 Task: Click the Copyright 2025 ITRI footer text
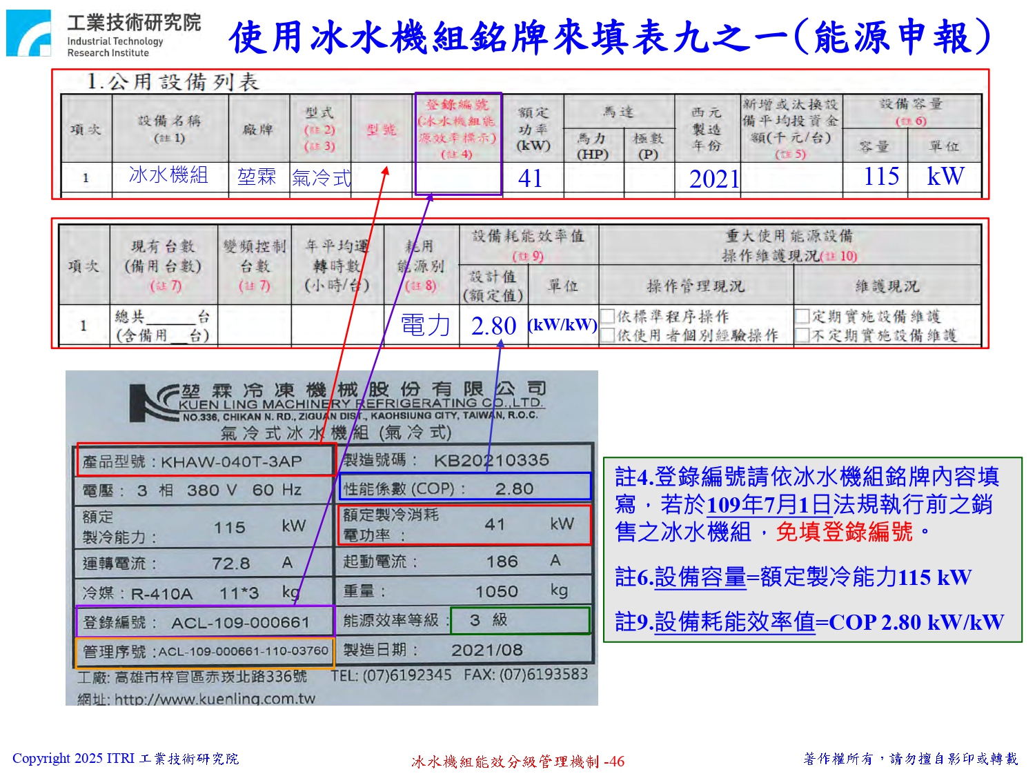[126, 759]
